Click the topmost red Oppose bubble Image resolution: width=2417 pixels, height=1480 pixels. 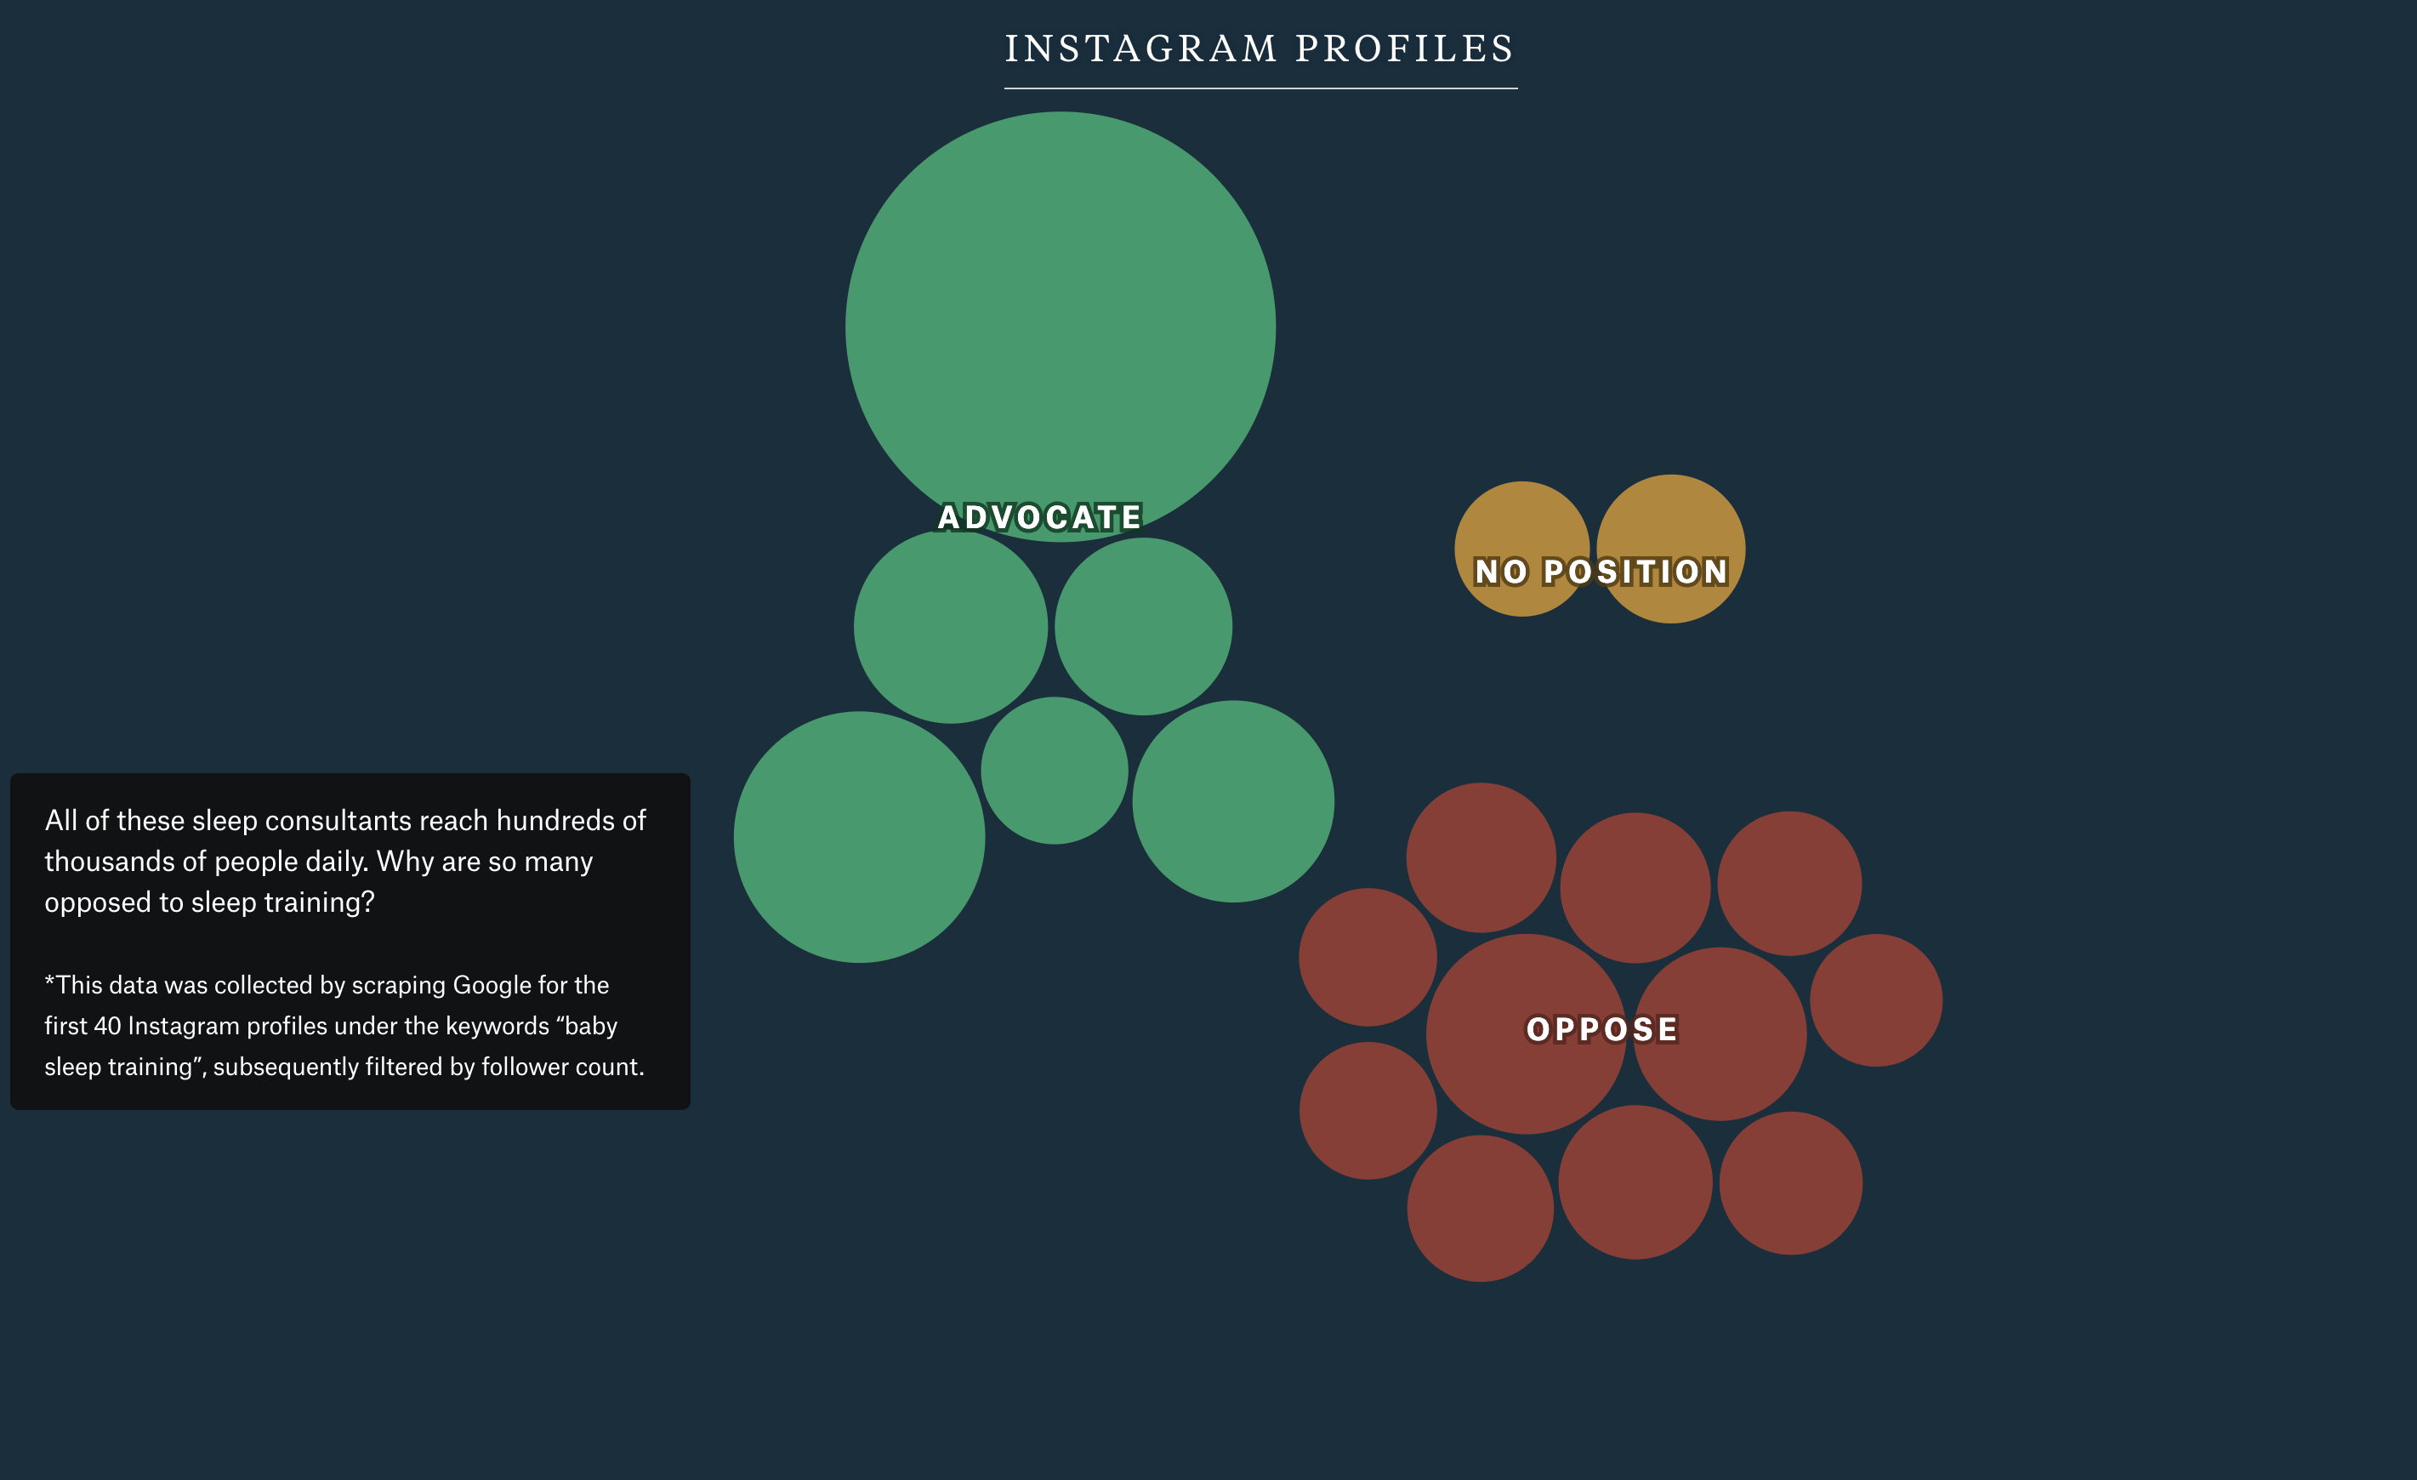tap(1481, 857)
